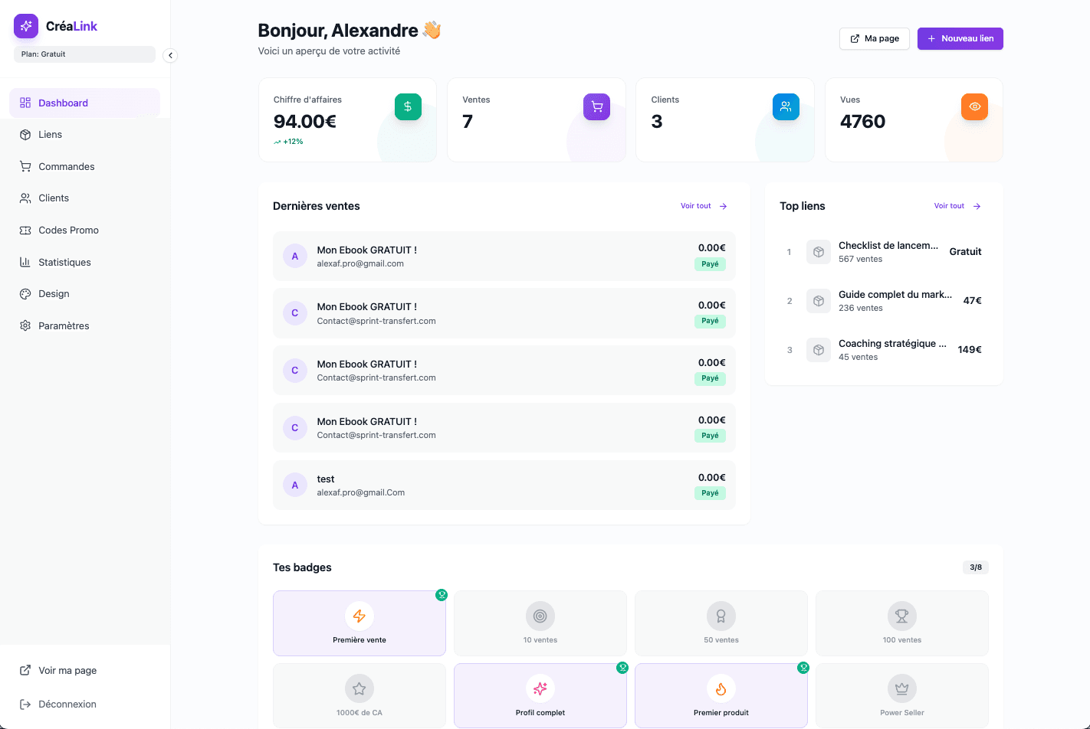This screenshot has width=1090, height=729.
Task: Click the Nouveau lien button
Action: tap(960, 38)
